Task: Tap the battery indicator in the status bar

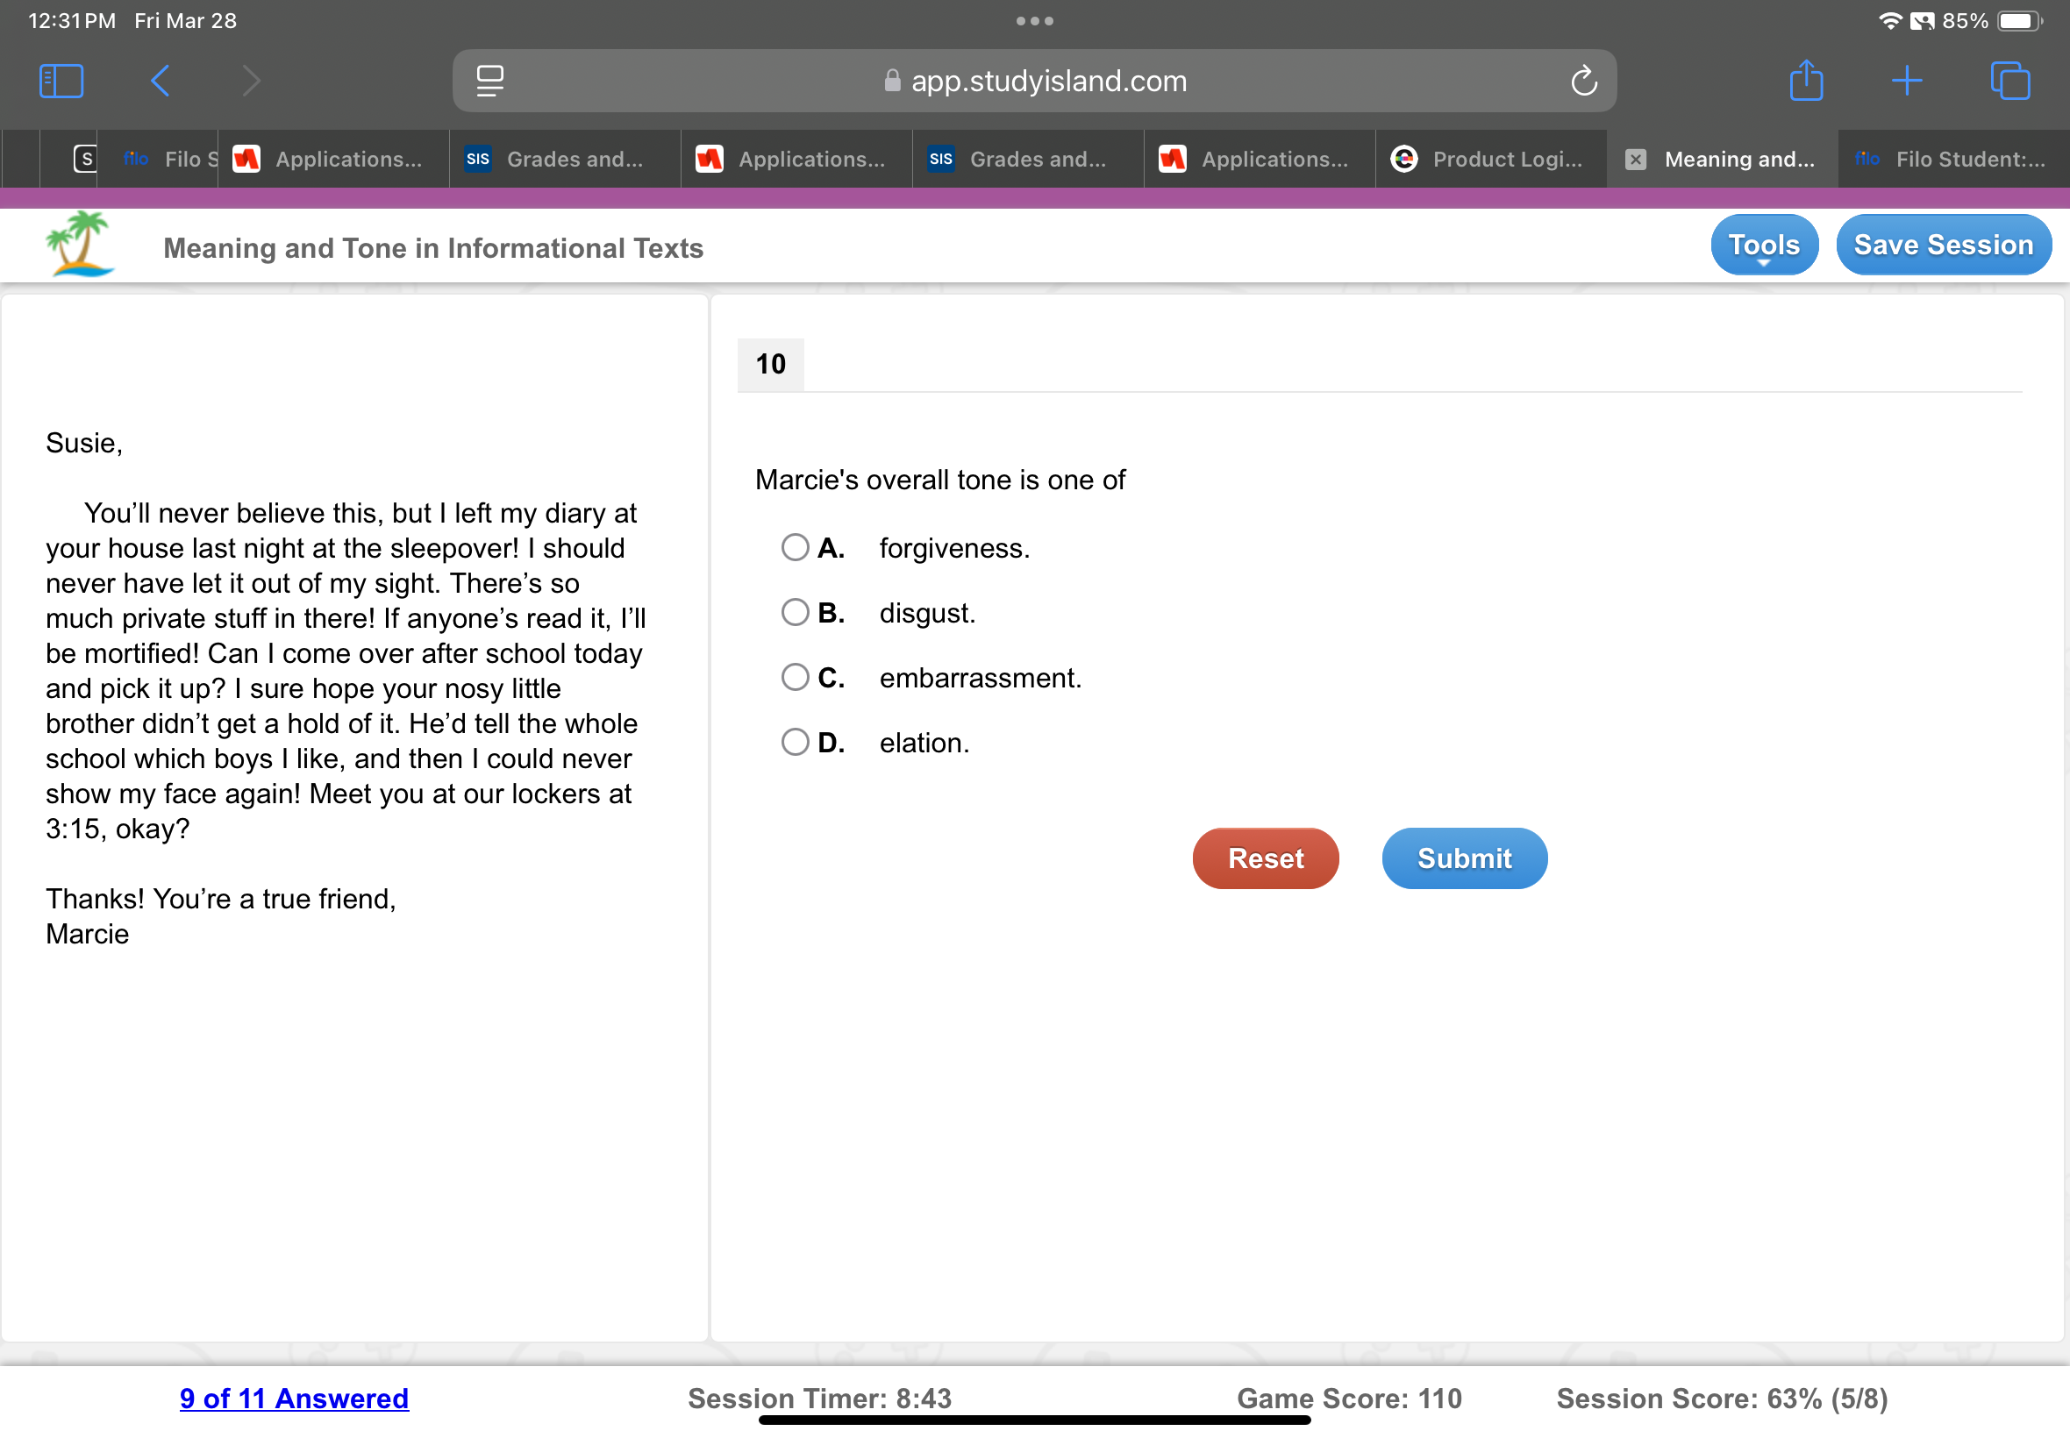Action: coord(2019,21)
